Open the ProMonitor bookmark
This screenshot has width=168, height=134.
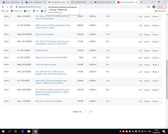point(16,11)
